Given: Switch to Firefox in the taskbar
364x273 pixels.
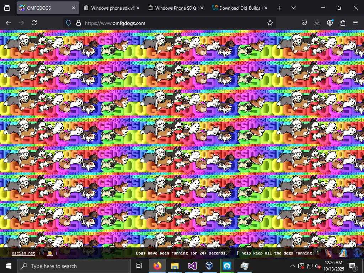Looking at the screenshot, I should 157,266.
